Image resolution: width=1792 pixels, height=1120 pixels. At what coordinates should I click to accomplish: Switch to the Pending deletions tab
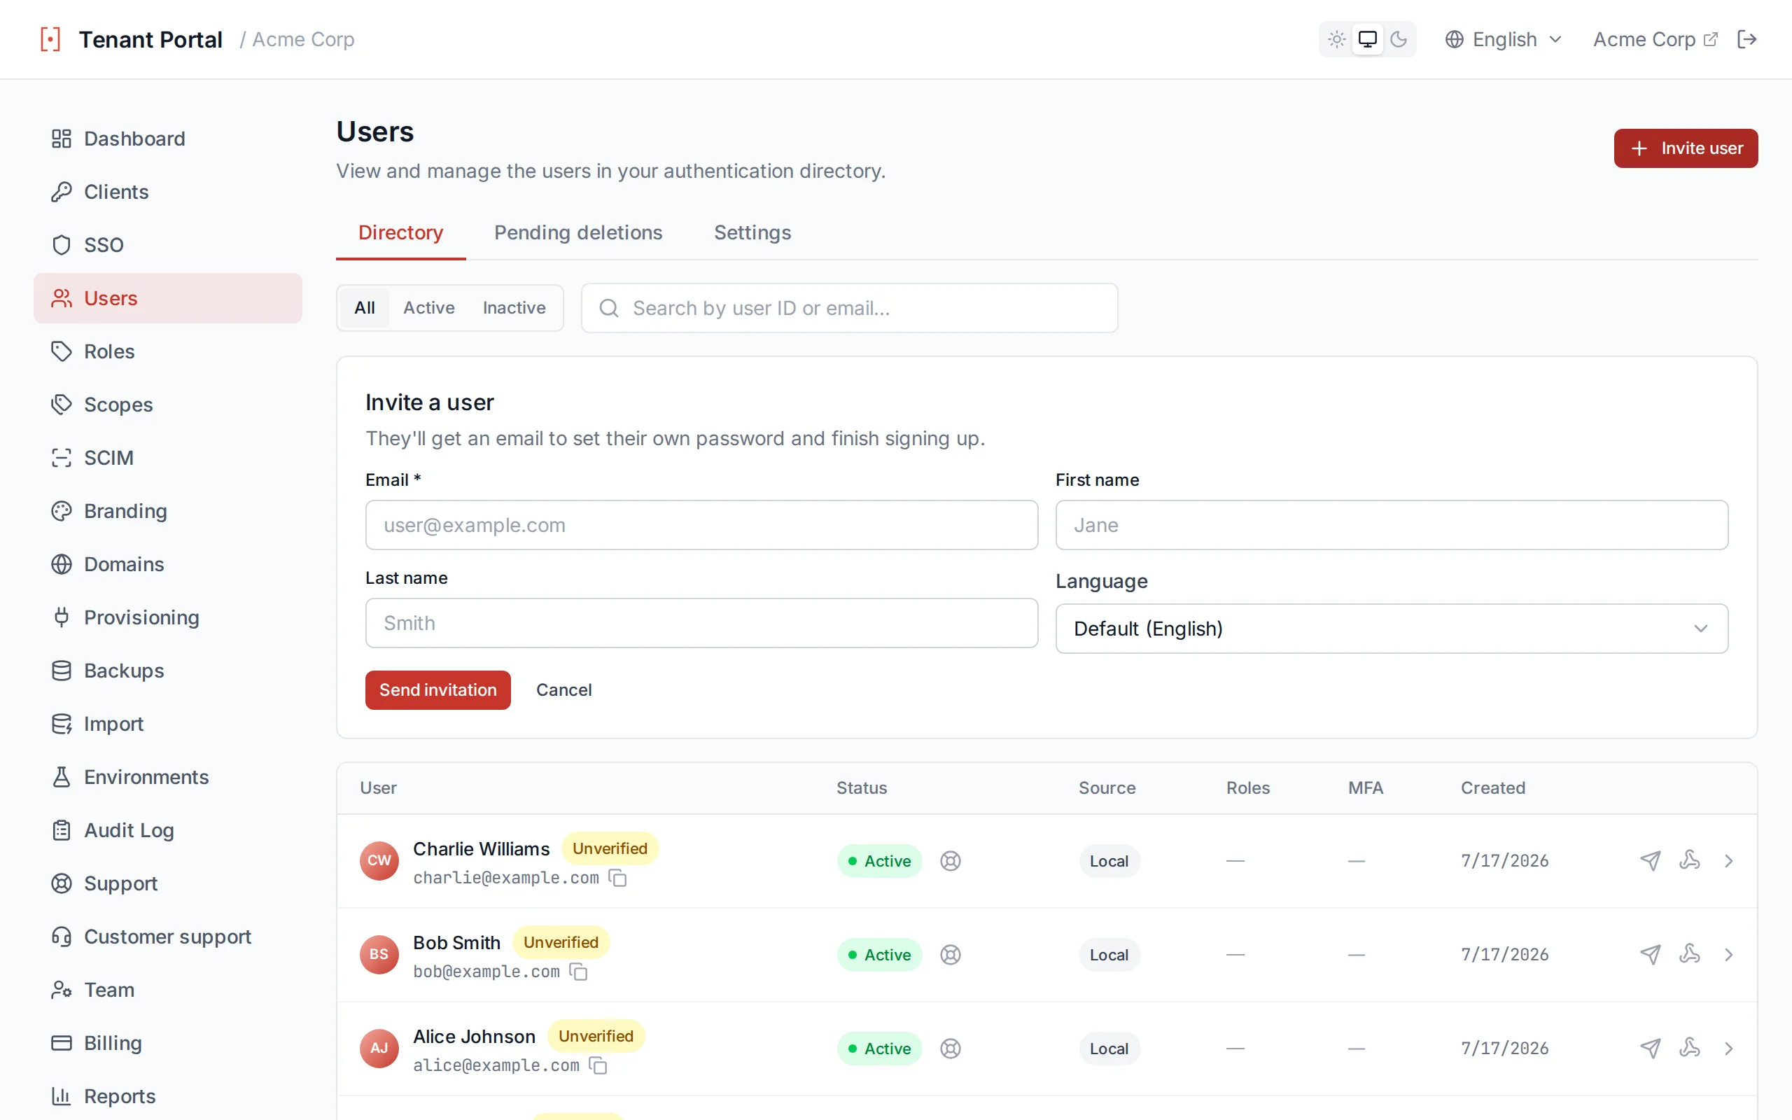(x=578, y=232)
